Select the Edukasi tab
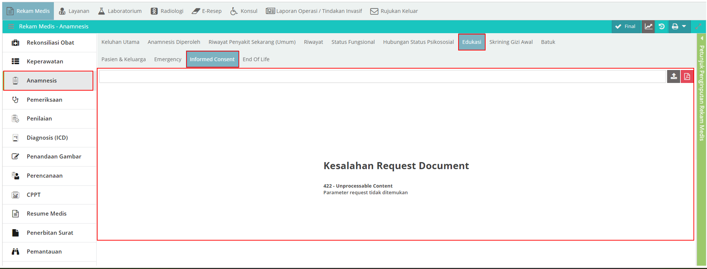 (472, 42)
